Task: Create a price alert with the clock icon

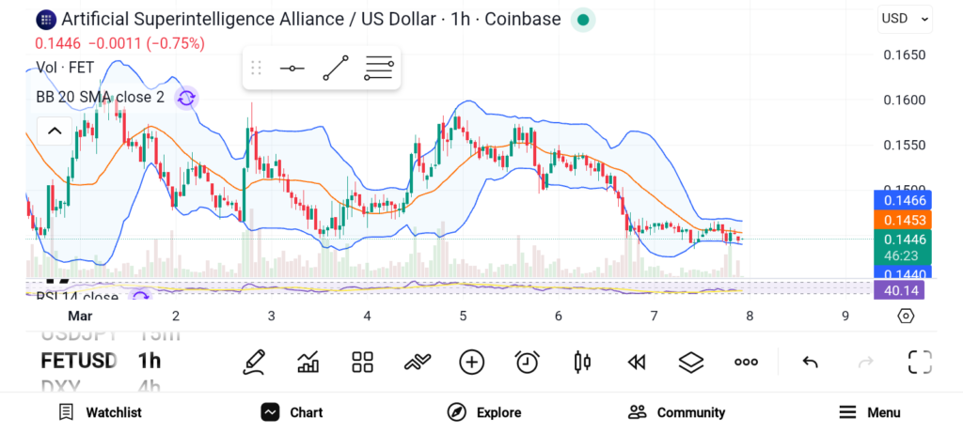Action: click(x=527, y=362)
